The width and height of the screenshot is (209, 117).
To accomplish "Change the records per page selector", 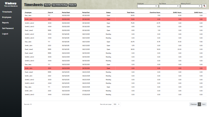I will pos(117,104).
